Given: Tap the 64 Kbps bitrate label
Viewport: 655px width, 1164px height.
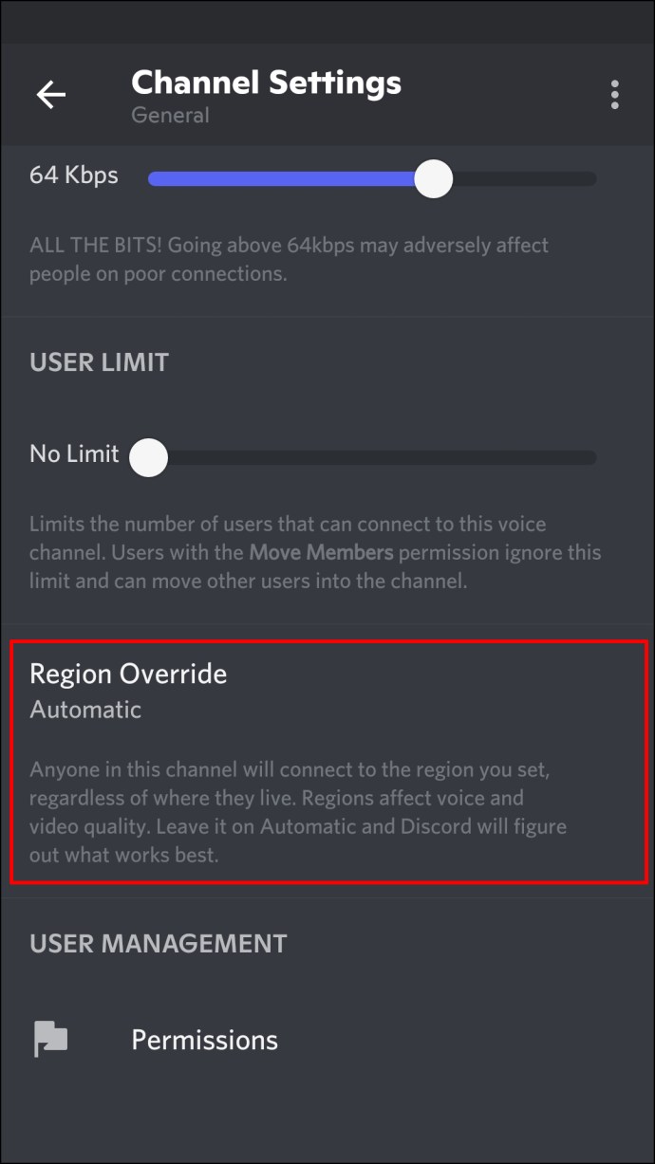Looking at the screenshot, I should coord(74,176).
